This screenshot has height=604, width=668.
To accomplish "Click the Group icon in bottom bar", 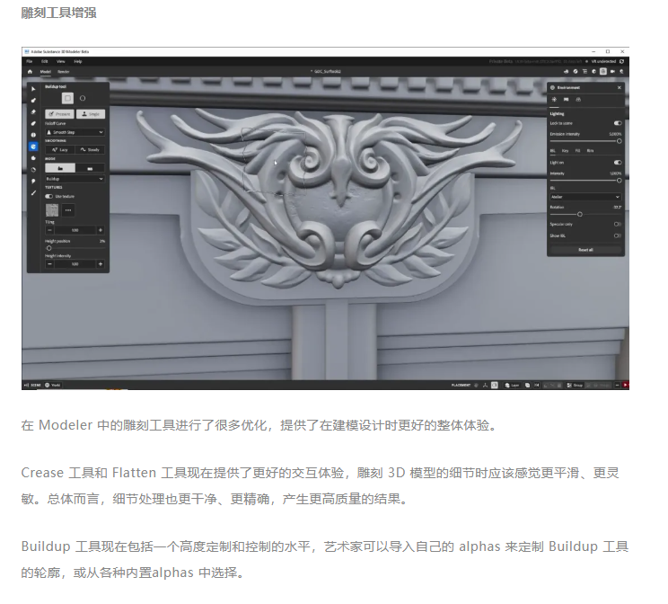I will coord(568,385).
